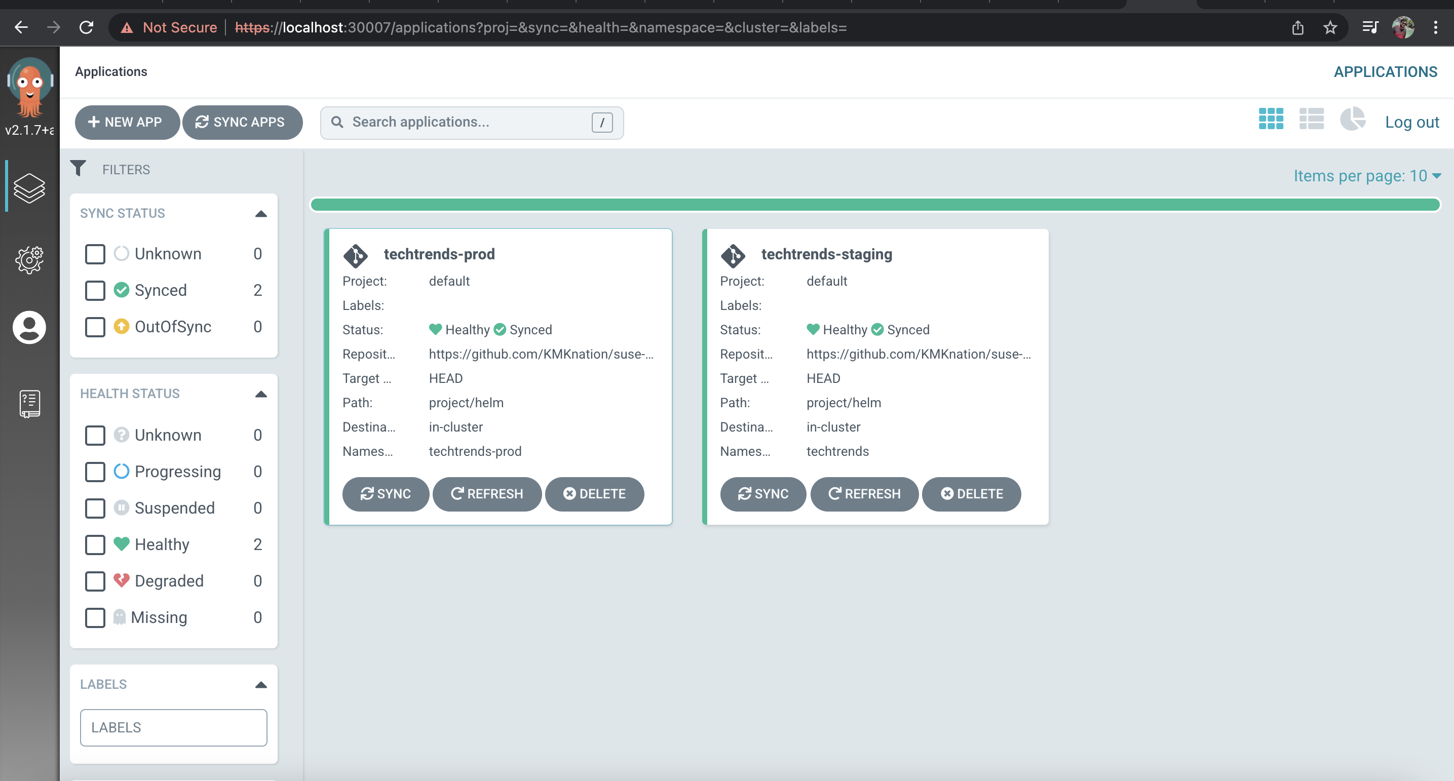Click the green application health status bar
The height and width of the screenshot is (781, 1454).
[x=874, y=205]
